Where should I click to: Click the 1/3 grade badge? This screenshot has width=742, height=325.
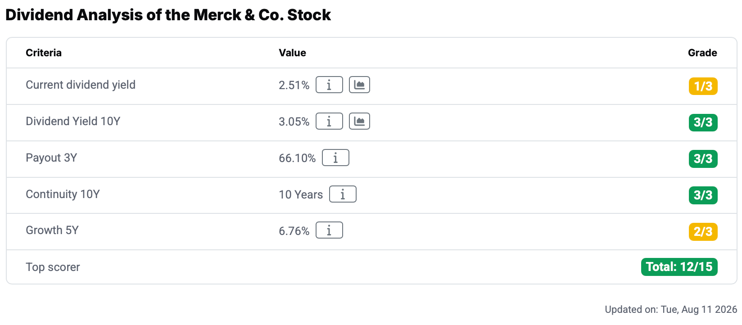coord(703,86)
